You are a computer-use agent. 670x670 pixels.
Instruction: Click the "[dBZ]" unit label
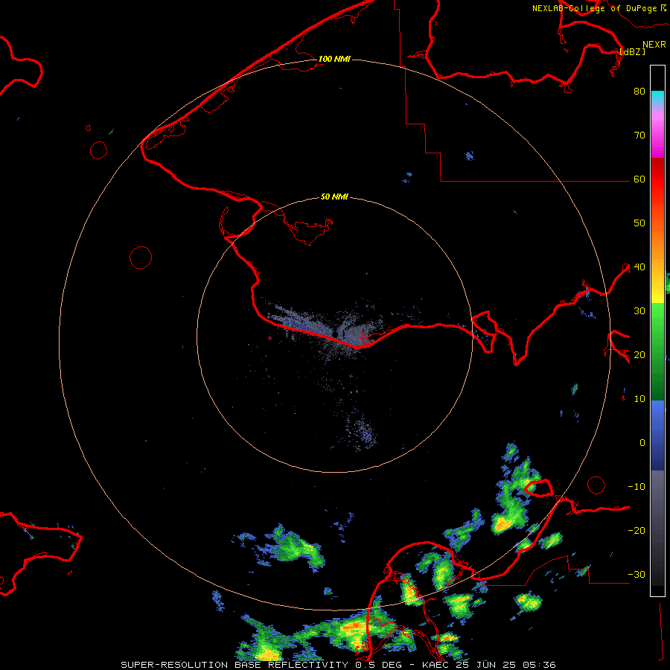[x=632, y=51]
